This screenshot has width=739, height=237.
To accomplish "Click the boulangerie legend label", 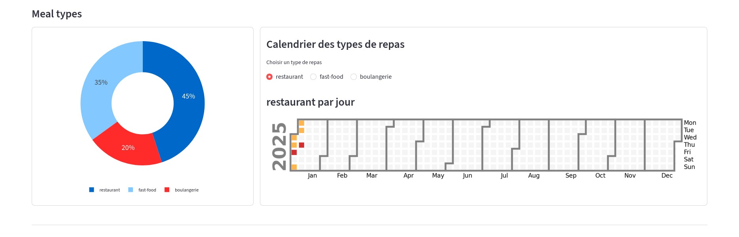I will (x=187, y=190).
